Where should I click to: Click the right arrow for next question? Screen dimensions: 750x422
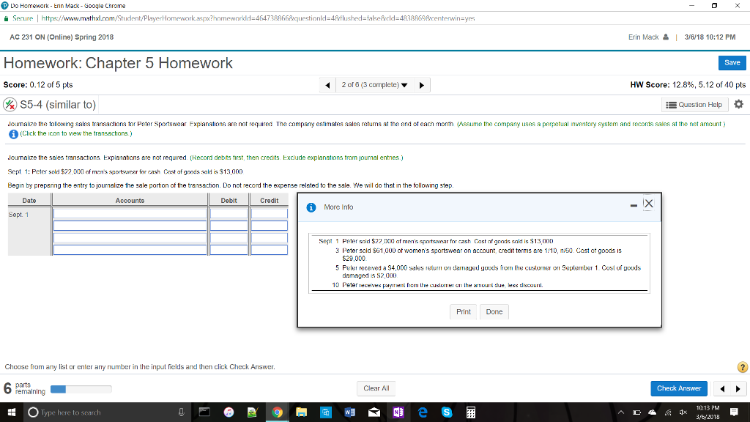(421, 84)
